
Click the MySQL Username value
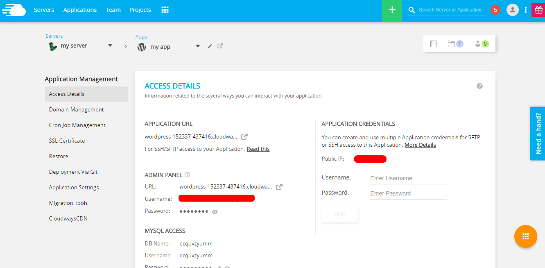tap(196, 255)
